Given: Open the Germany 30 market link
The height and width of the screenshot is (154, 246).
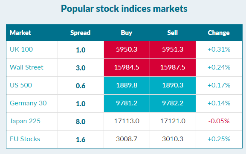Looking at the screenshot, I should point(28,103).
